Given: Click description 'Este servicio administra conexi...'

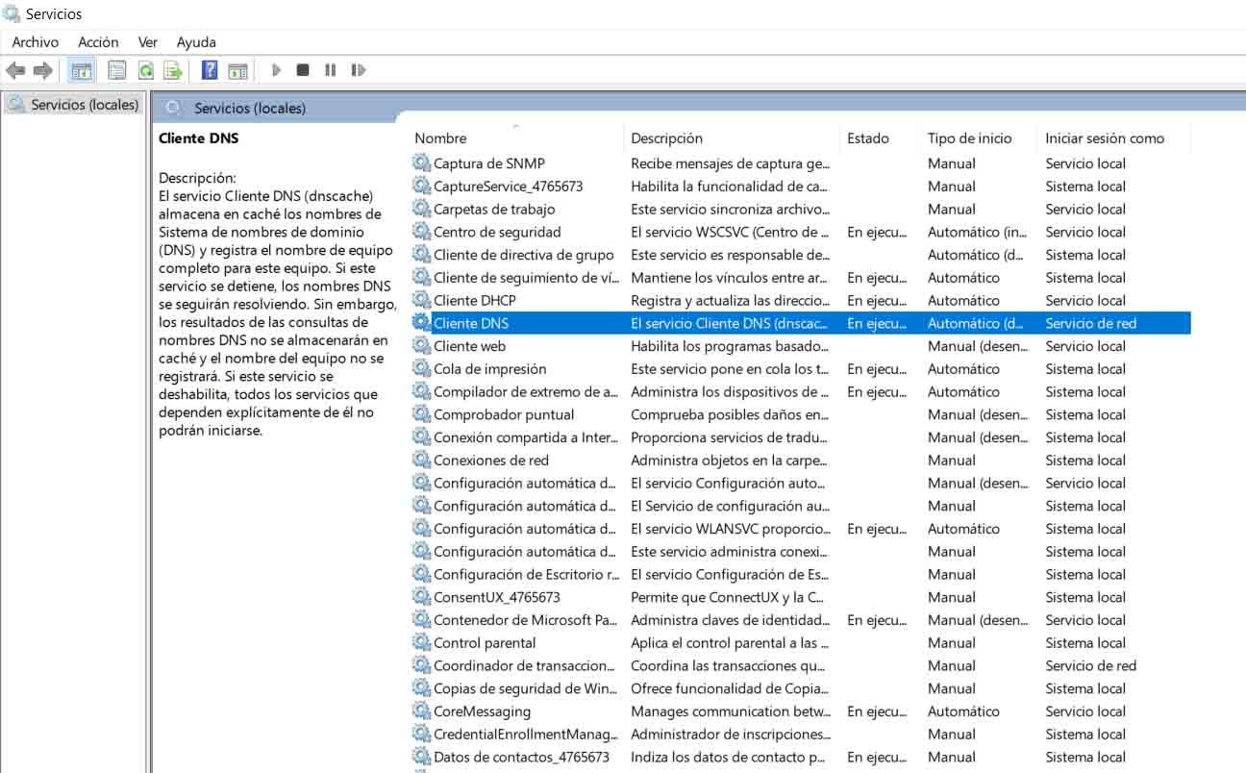Looking at the screenshot, I should [728, 552].
